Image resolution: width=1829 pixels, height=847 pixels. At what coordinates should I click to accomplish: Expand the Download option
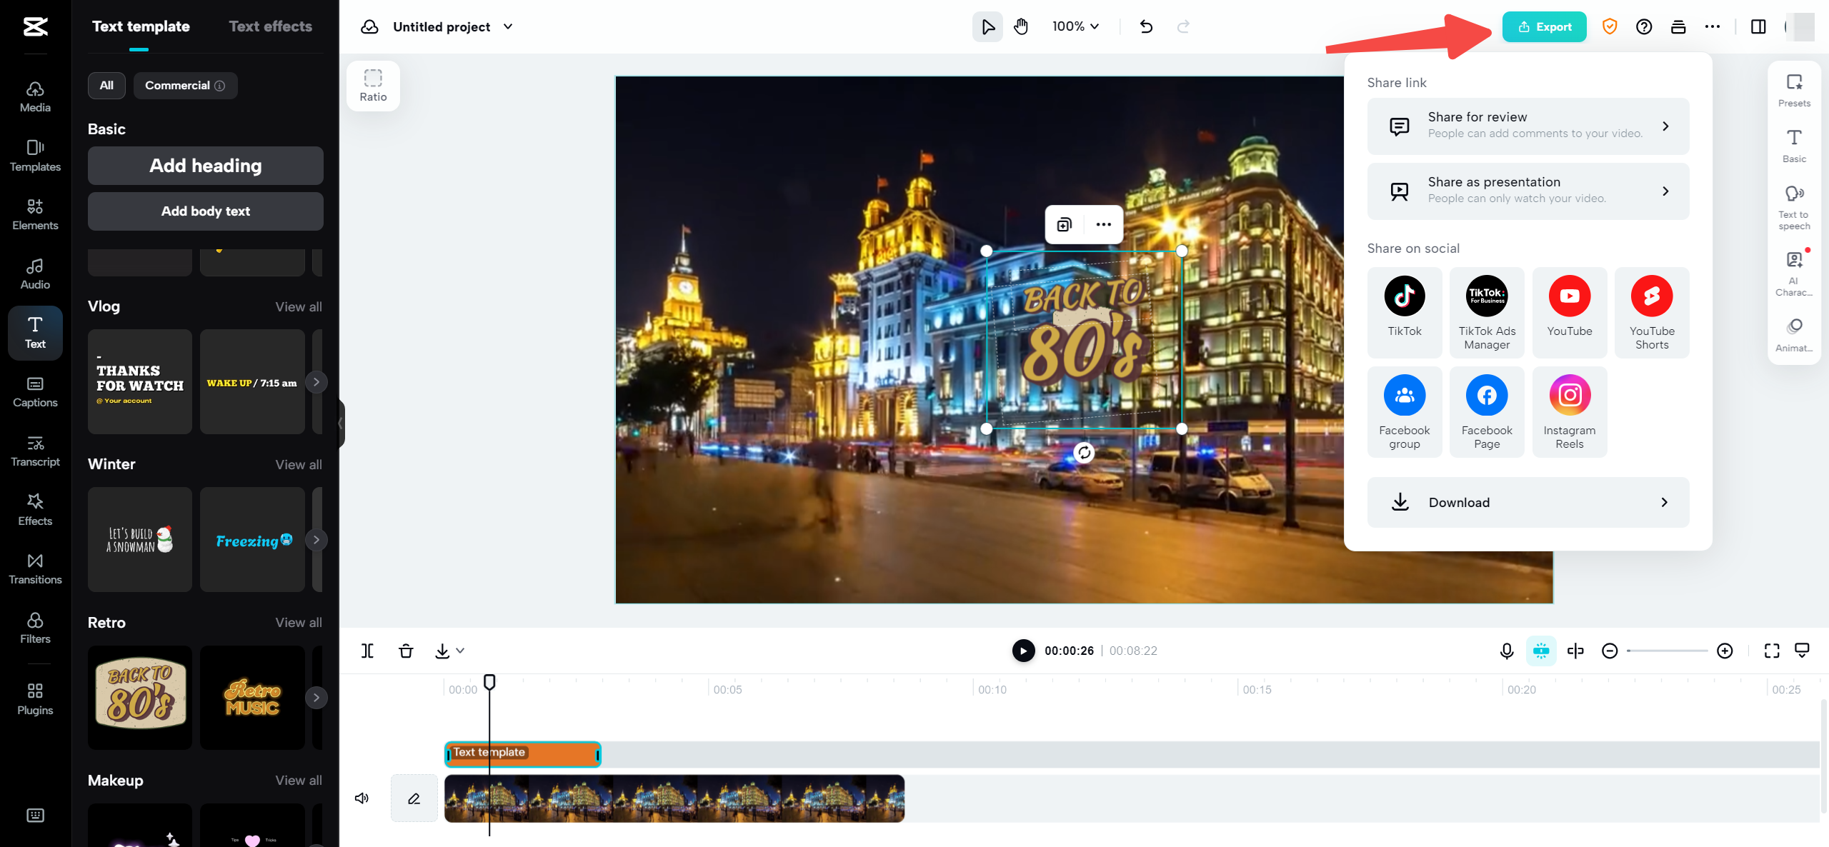[1528, 503]
